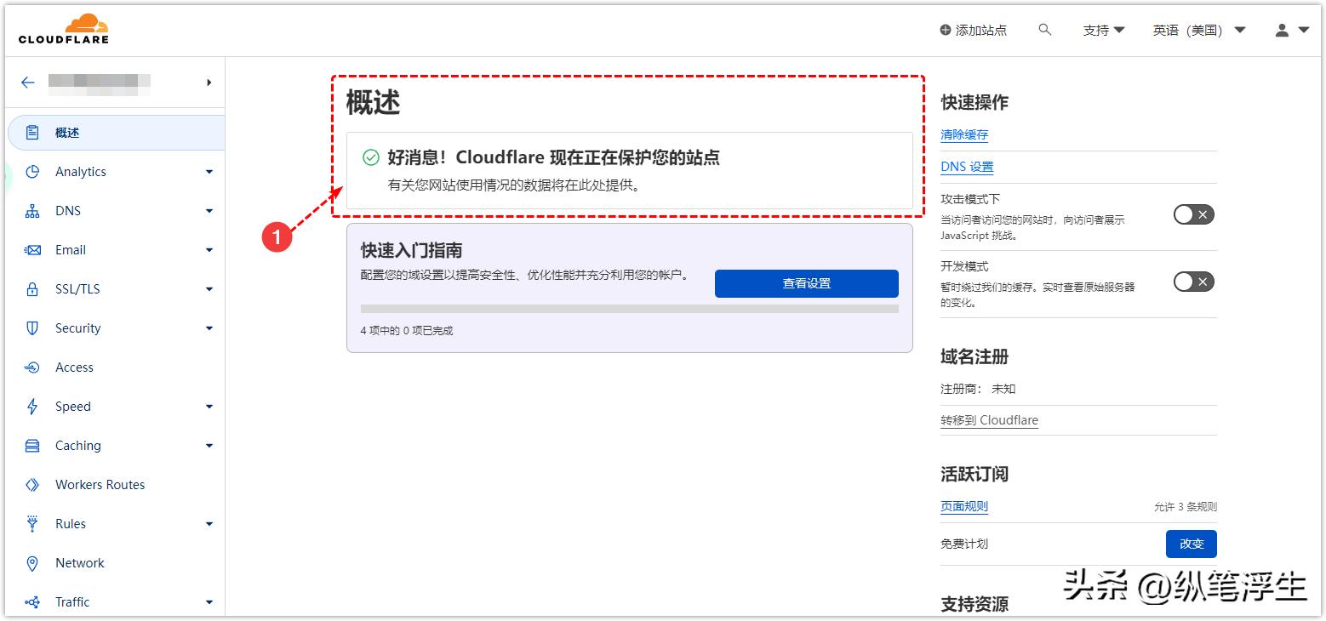Open the 清除缓存 link
The image size is (1326, 621).
pyautogui.click(x=964, y=134)
